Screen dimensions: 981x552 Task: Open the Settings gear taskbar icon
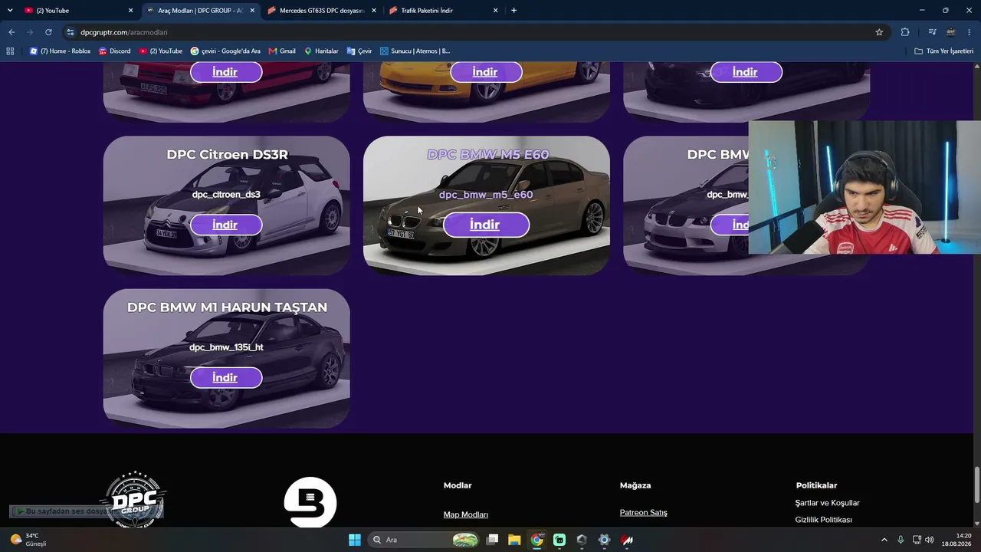point(604,540)
